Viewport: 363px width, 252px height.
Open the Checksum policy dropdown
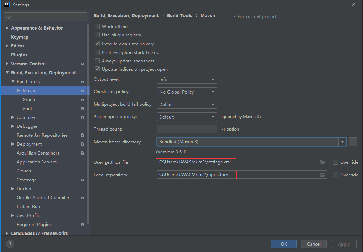187,92
